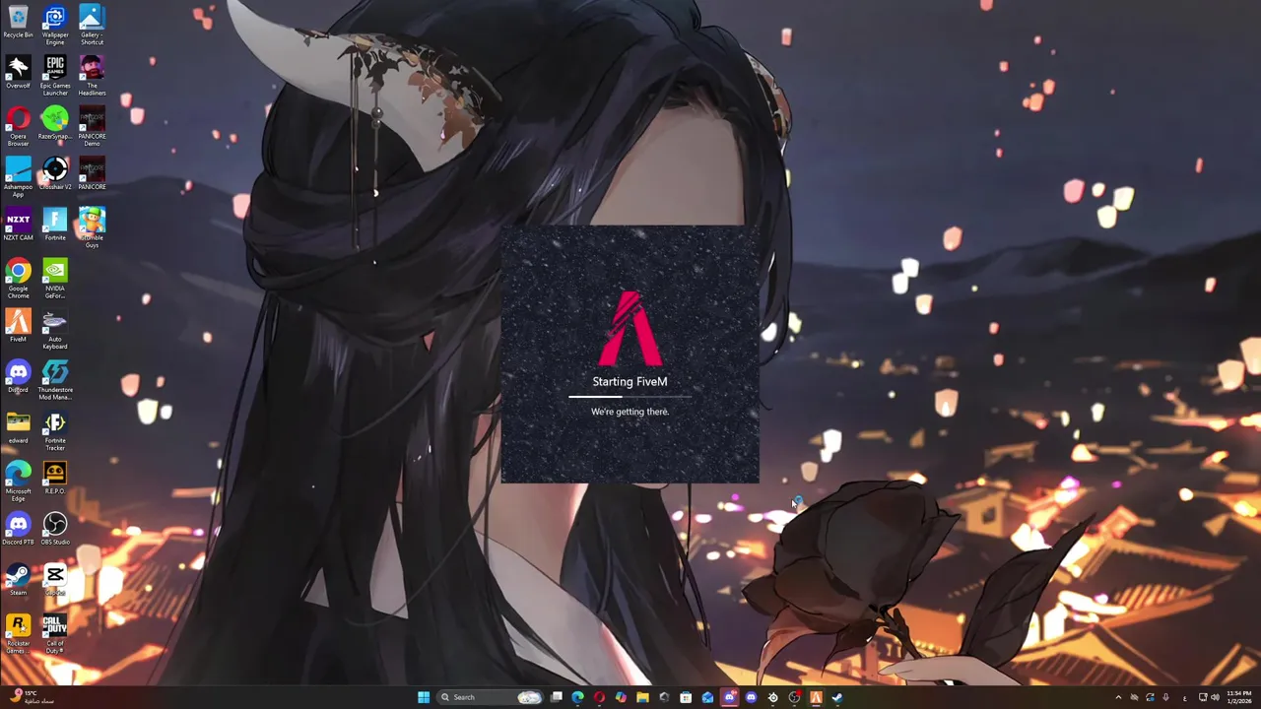Open the Gallery shortcut on desktop
The image size is (1261, 709).
(92, 26)
